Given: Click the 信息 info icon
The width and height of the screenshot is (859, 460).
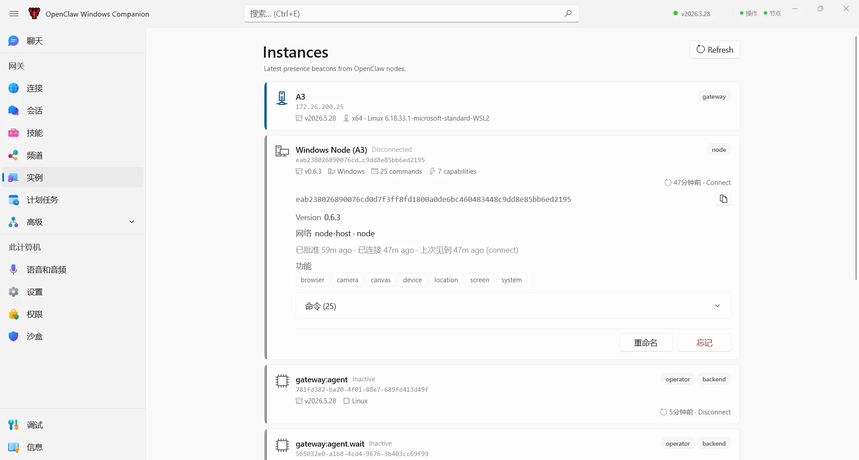Looking at the screenshot, I should (14, 447).
